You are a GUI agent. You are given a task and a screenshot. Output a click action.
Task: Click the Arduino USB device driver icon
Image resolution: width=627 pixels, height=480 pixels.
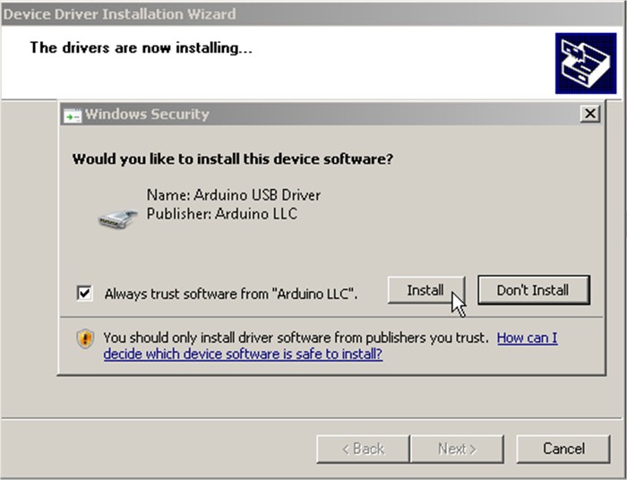117,217
